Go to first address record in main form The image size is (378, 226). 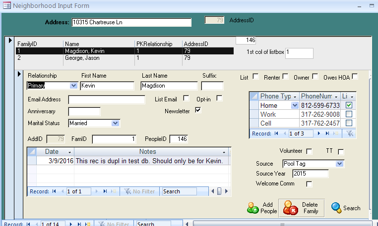28,224
